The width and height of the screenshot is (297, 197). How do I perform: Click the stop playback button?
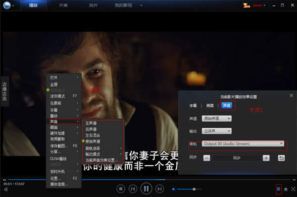point(121,189)
